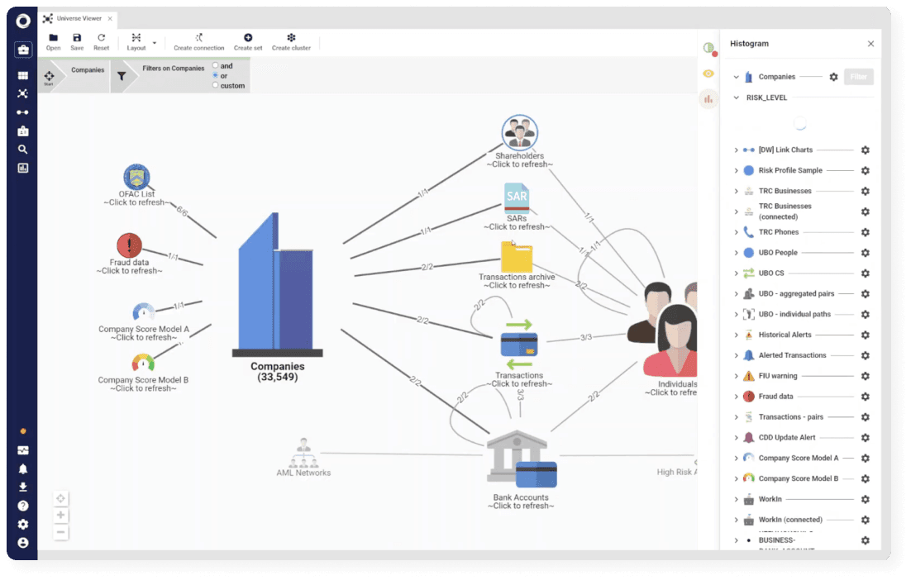Click the Transactions node on graph

click(519, 345)
